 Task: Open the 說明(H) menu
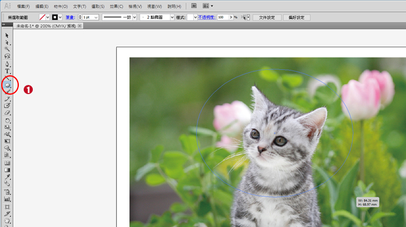[x=174, y=6]
